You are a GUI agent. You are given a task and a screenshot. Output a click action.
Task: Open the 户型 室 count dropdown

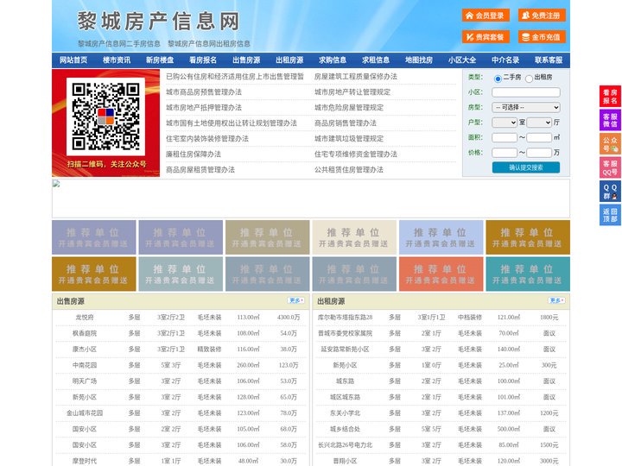(505, 123)
